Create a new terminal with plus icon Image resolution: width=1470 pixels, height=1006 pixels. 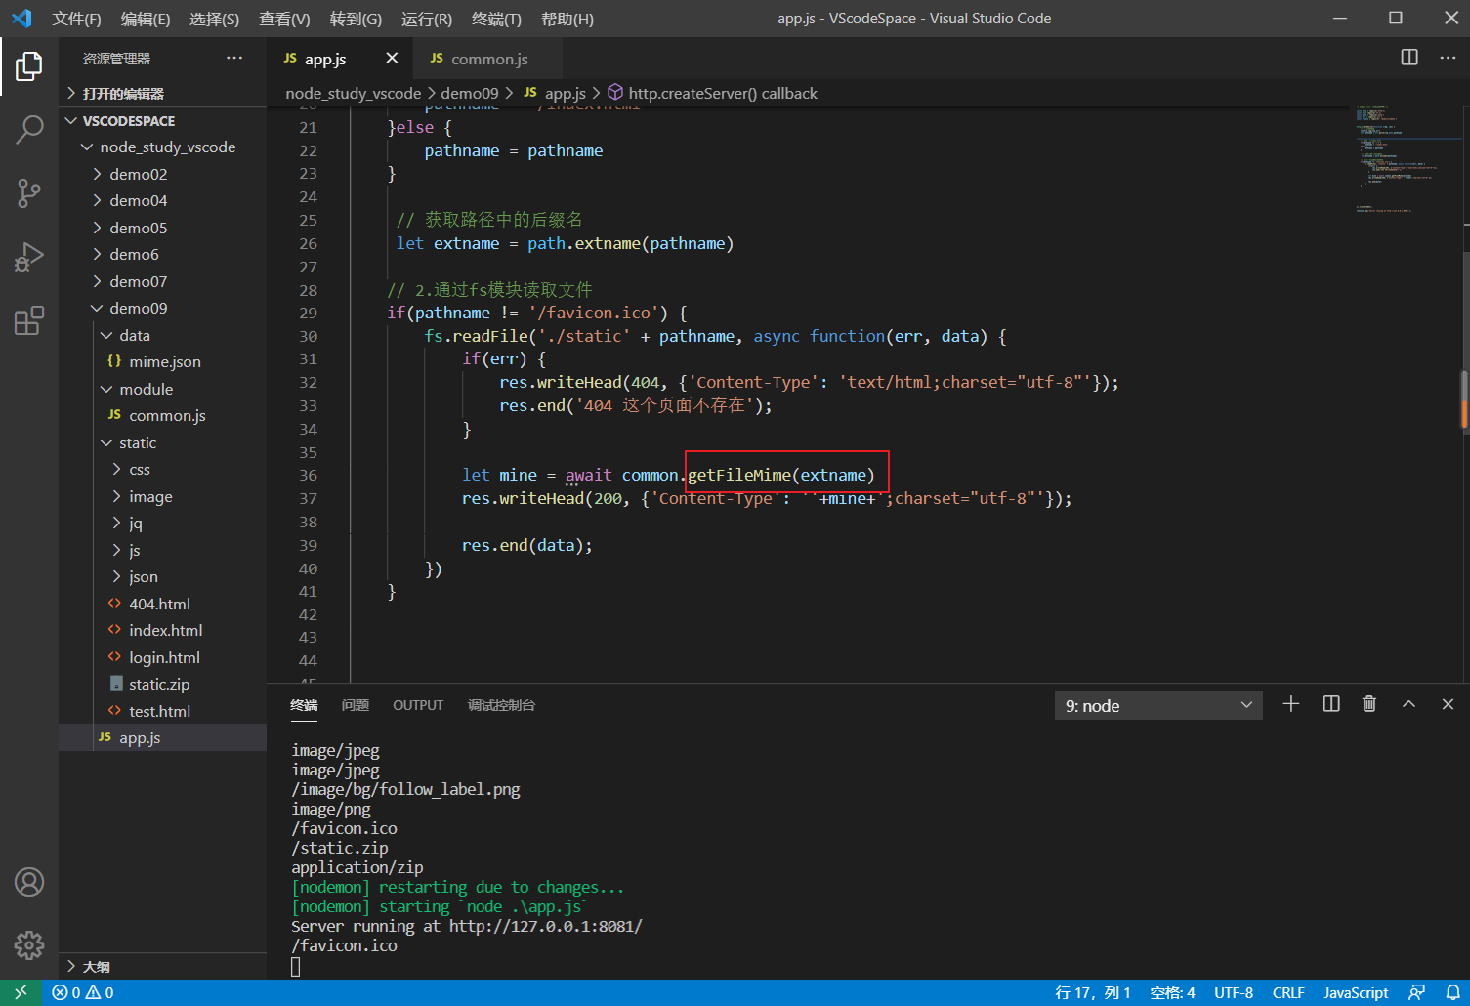click(1290, 704)
